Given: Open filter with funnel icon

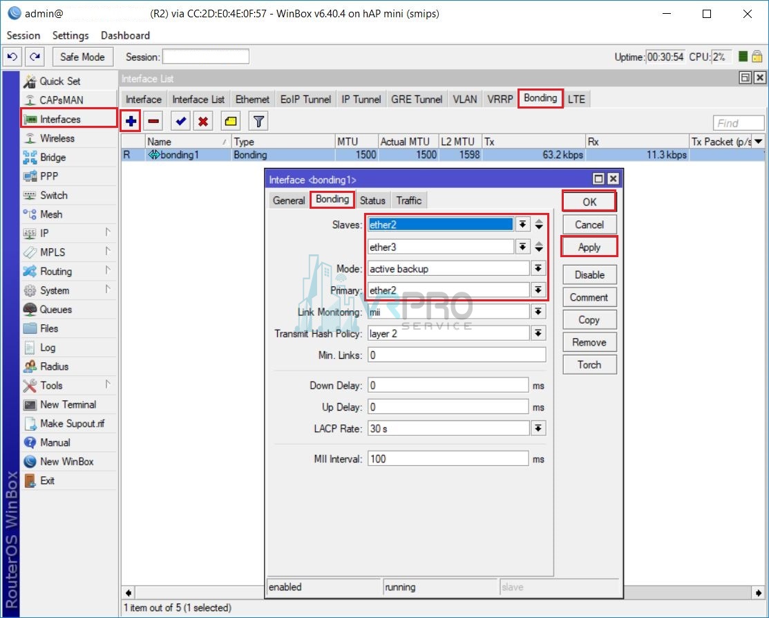Looking at the screenshot, I should point(258,121).
